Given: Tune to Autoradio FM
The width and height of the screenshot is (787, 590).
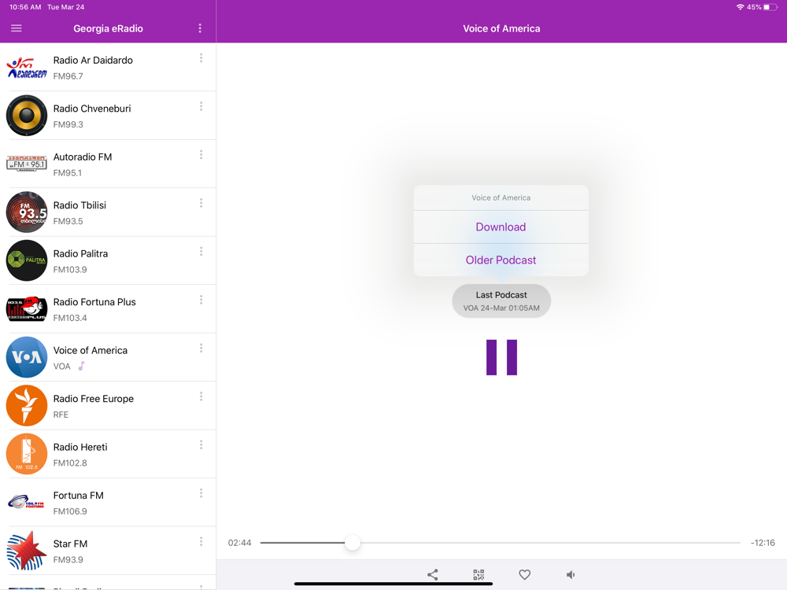Looking at the screenshot, I should pyautogui.click(x=108, y=164).
